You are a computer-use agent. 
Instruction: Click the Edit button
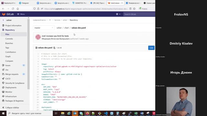[x=151, y=48]
